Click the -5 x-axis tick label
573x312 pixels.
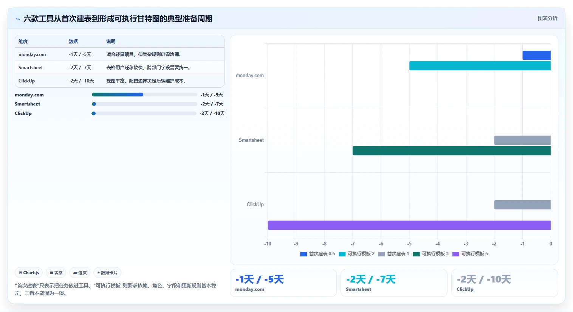coord(409,244)
